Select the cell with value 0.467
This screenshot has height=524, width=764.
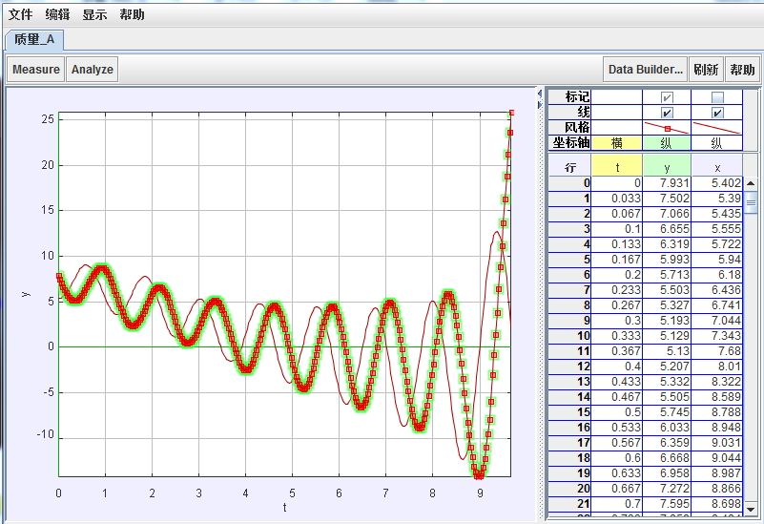tap(617, 397)
